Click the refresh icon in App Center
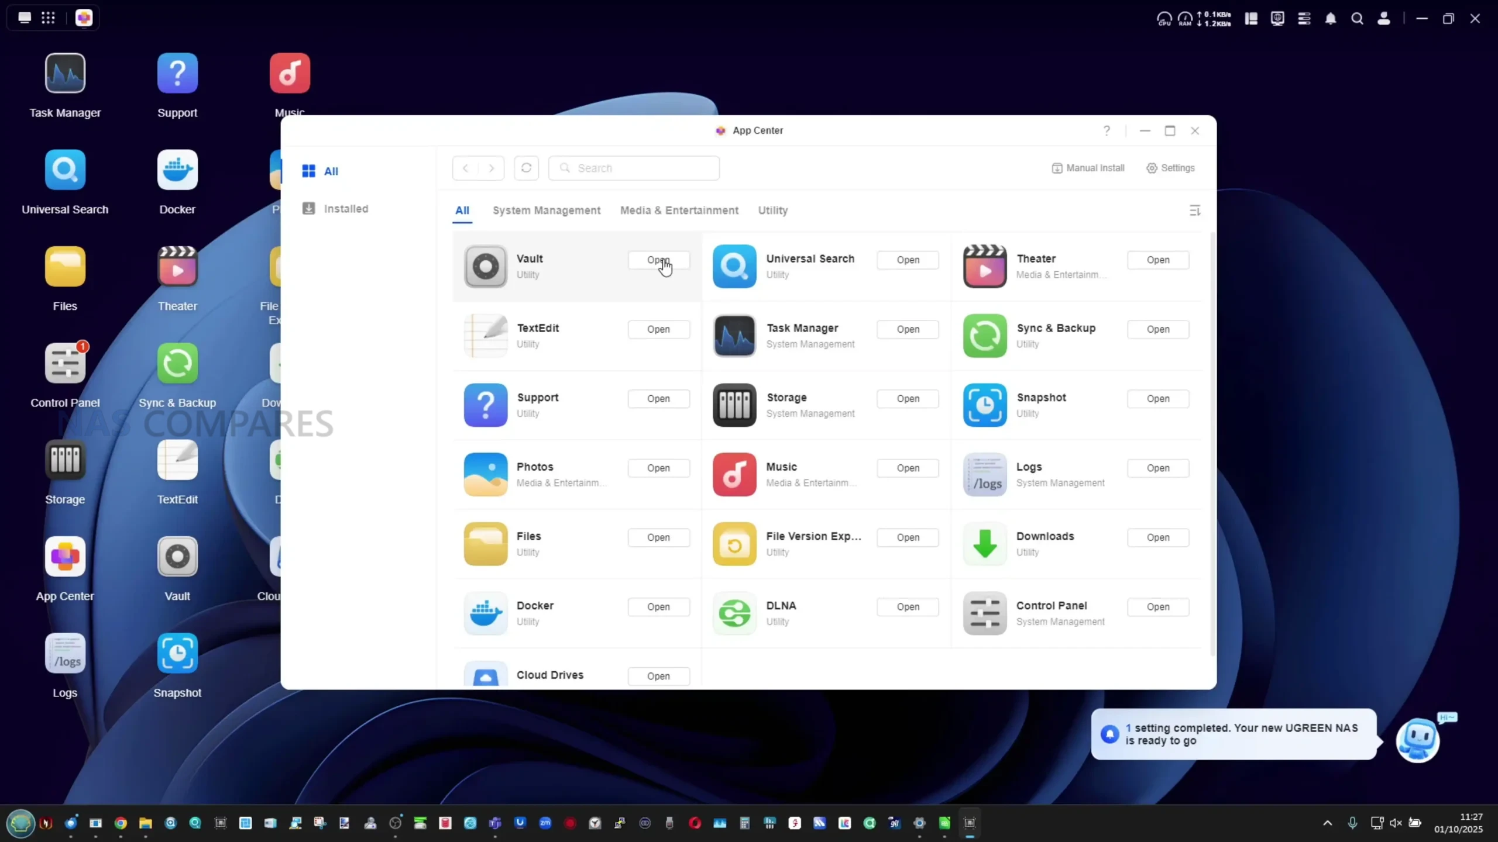Image resolution: width=1498 pixels, height=842 pixels. click(x=526, y=168)
